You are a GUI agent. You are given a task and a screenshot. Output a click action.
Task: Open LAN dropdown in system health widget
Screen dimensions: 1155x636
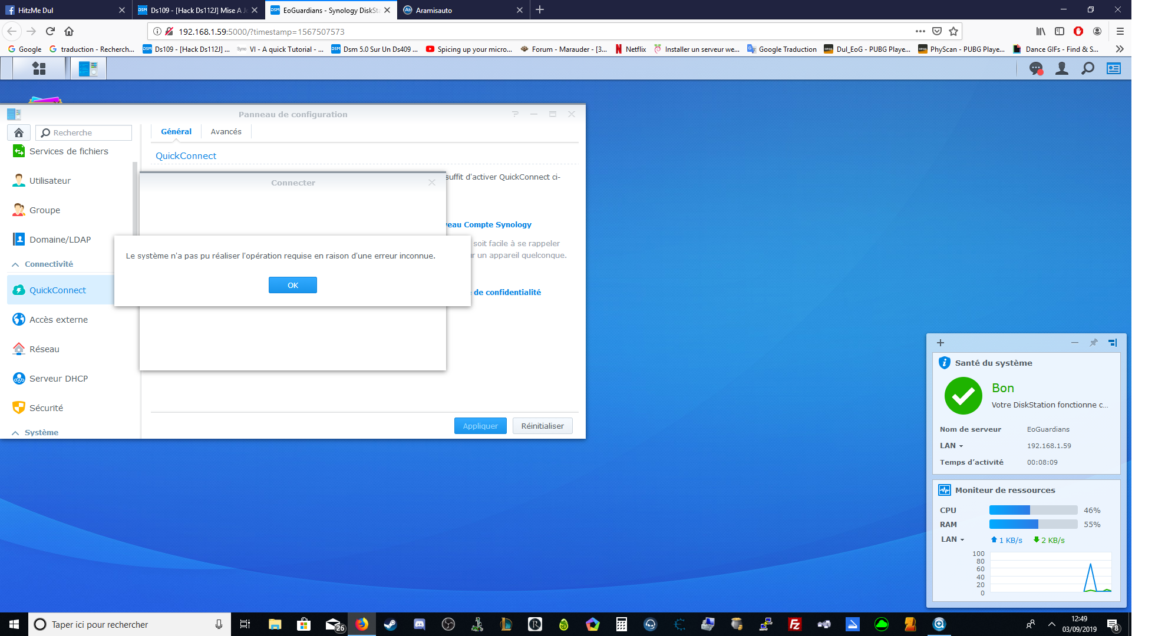[951, 446]
